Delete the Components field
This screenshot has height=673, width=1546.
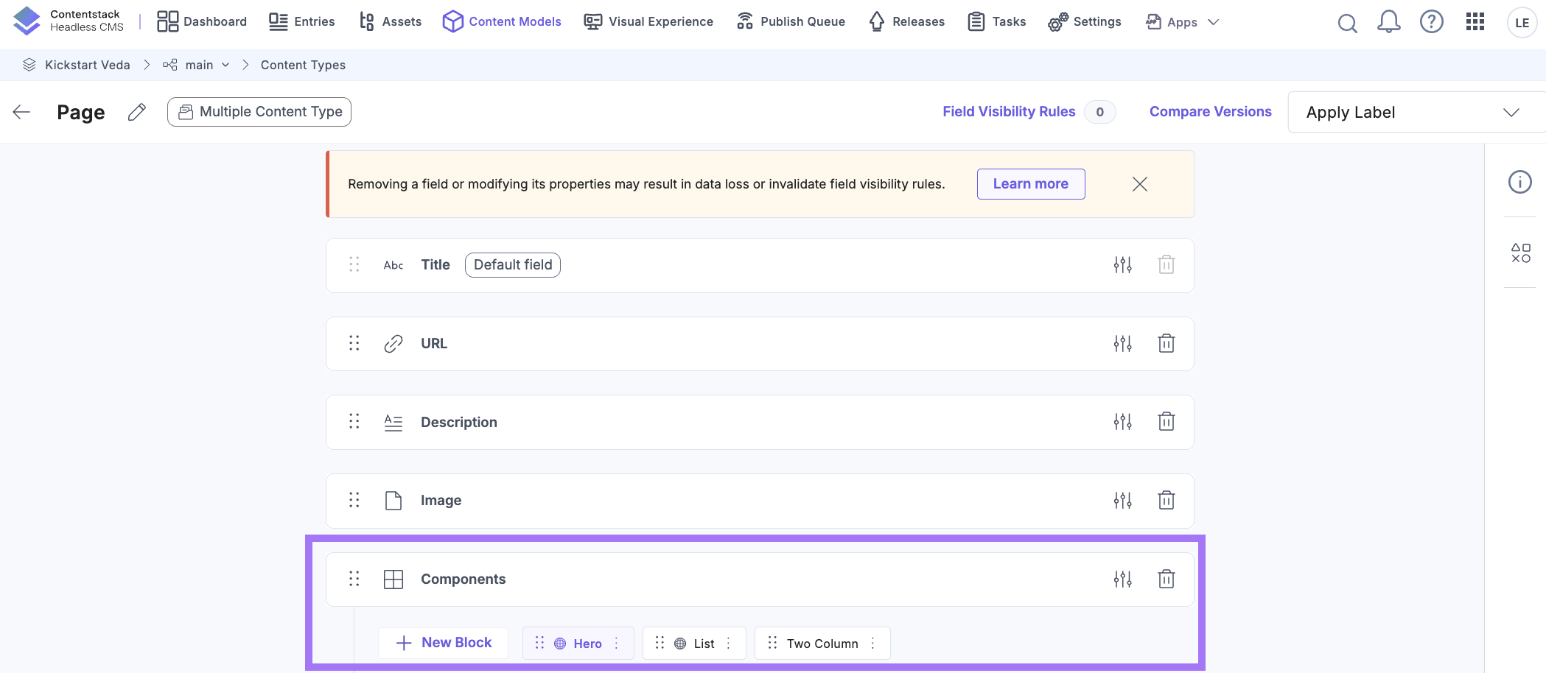1167,579
